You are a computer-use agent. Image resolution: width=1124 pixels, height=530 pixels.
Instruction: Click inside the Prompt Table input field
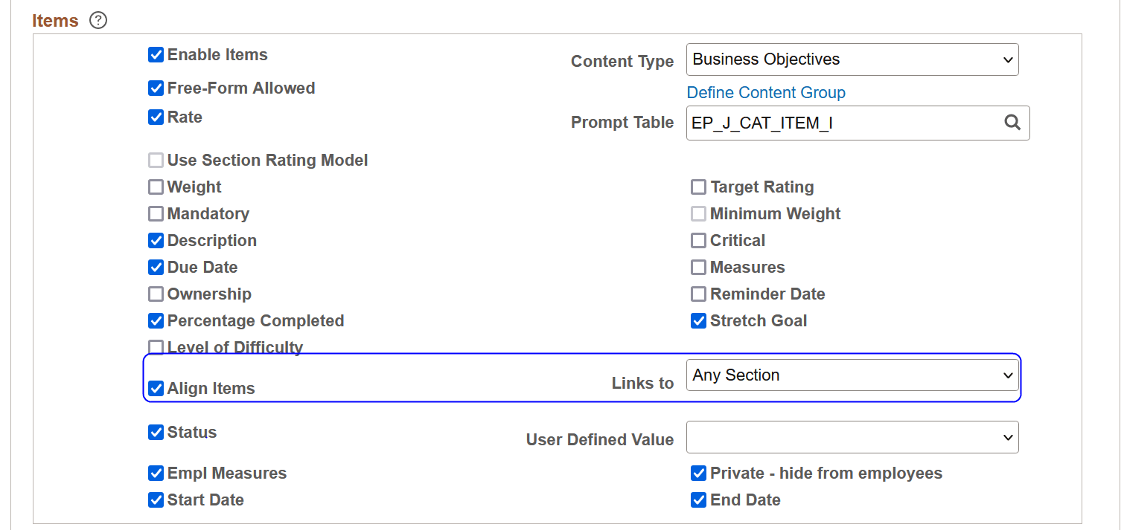(x=819, y=123)
